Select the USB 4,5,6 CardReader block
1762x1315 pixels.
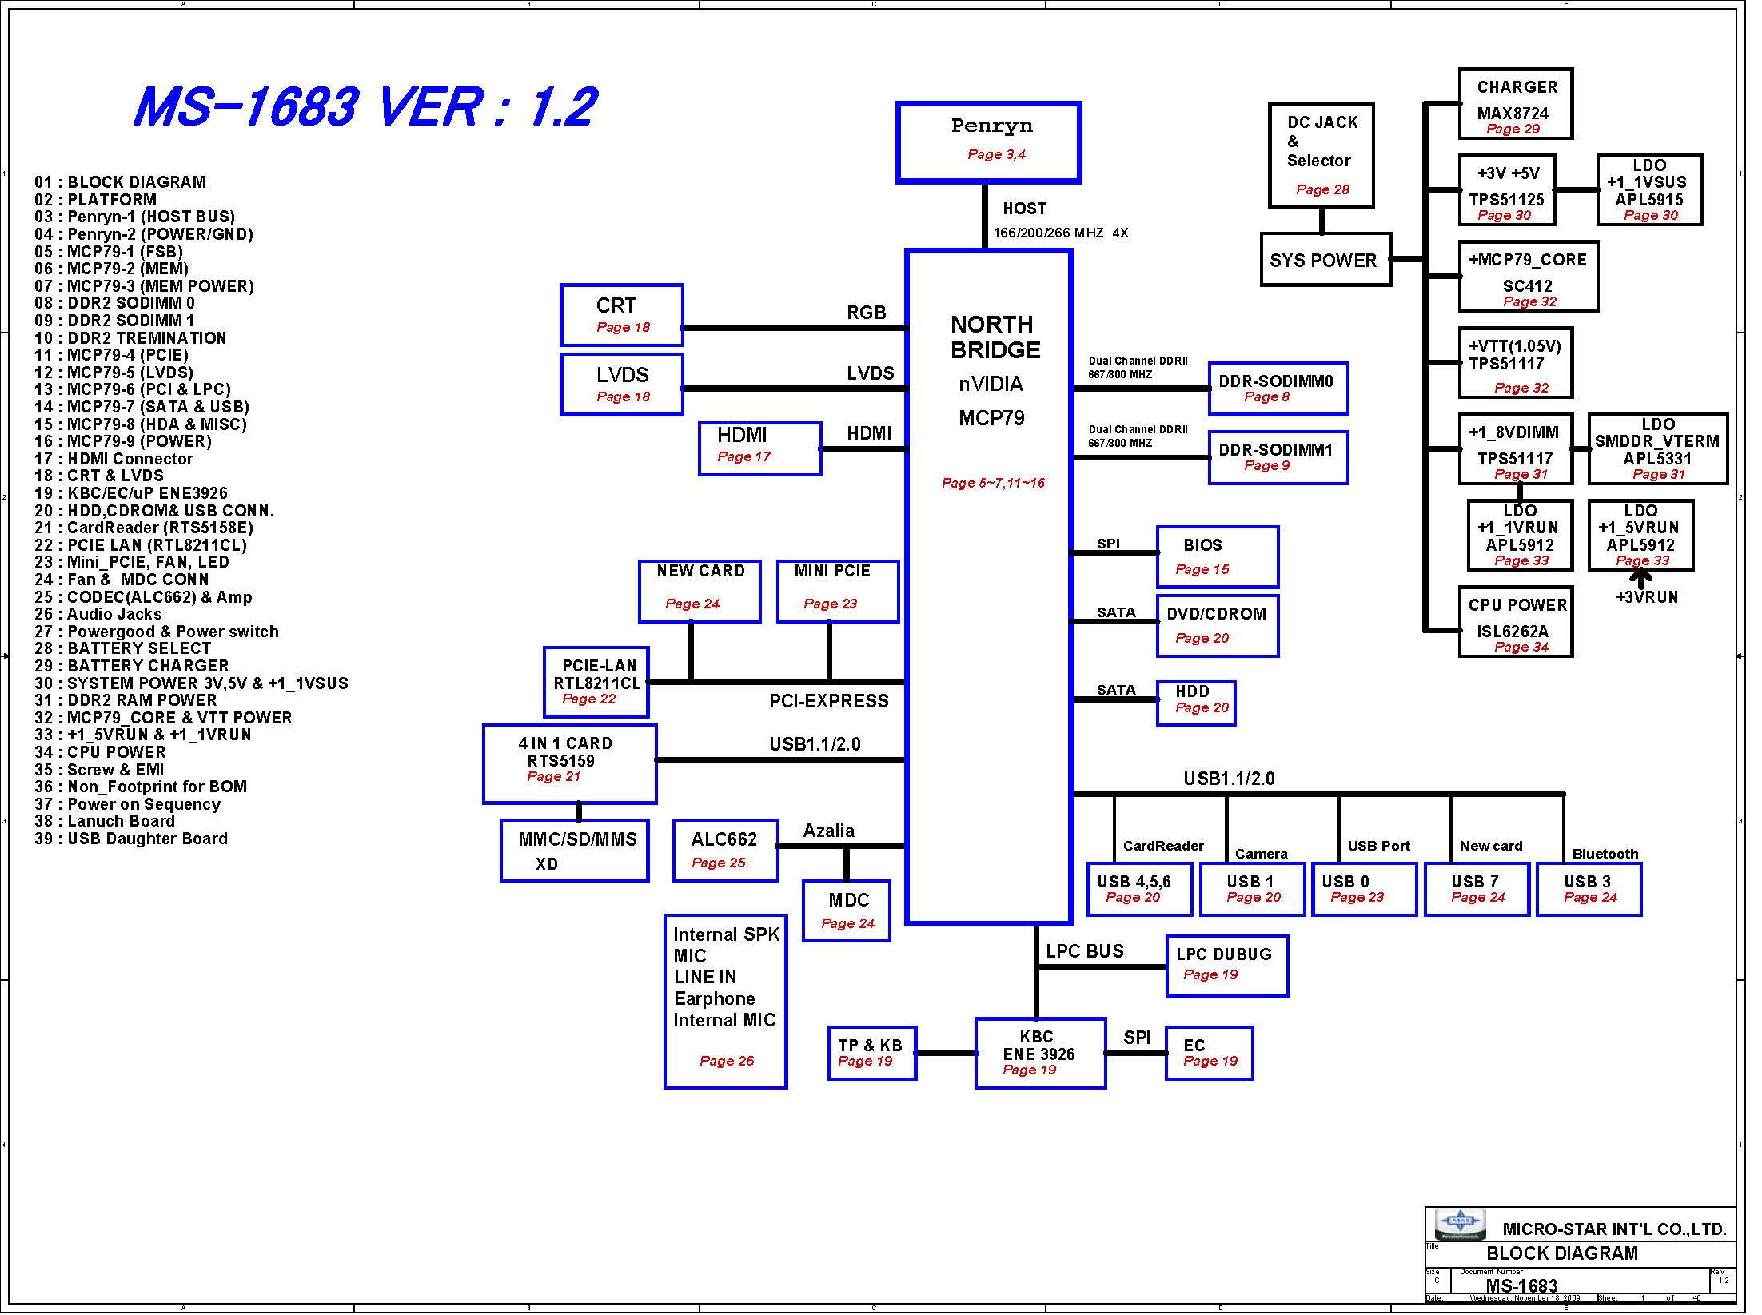[1138, 888]
